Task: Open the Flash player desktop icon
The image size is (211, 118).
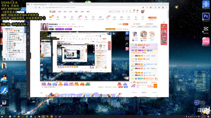Action: (x=4, y=90)
